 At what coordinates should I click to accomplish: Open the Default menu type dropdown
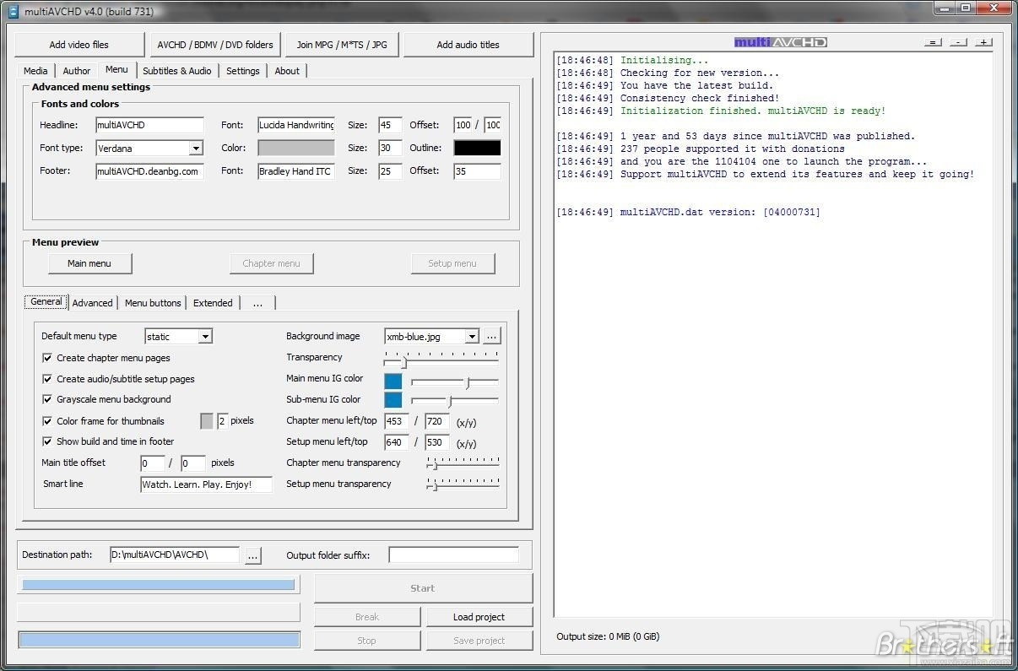point(203,336)
